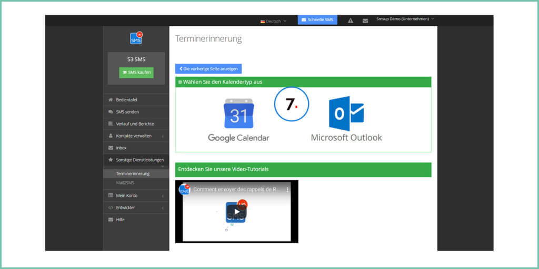Click the home icon beside Bedientafel
539x269 pixels.
[x=111, y=100]
